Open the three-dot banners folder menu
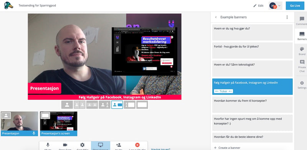The height and width of the screenshot is (150, 307). click(x=287, y=17)
